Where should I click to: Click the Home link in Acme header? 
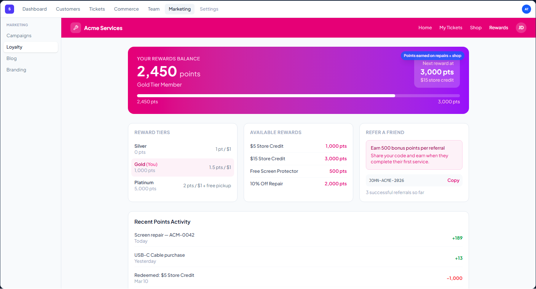[425, 28]
